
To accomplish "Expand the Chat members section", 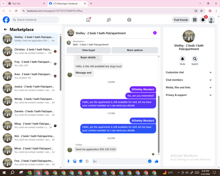I will pyautogui.click(x=189, y=80).
